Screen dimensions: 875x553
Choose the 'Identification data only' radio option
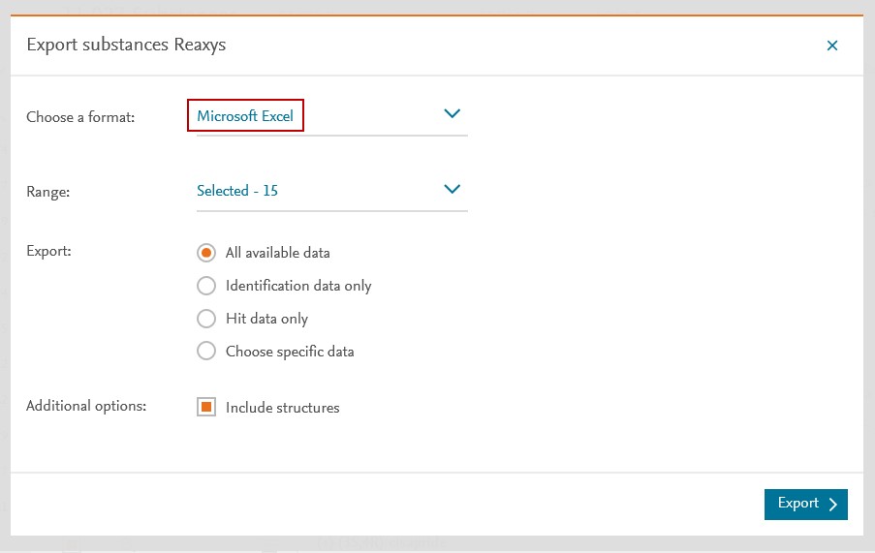tap(205, 286)
